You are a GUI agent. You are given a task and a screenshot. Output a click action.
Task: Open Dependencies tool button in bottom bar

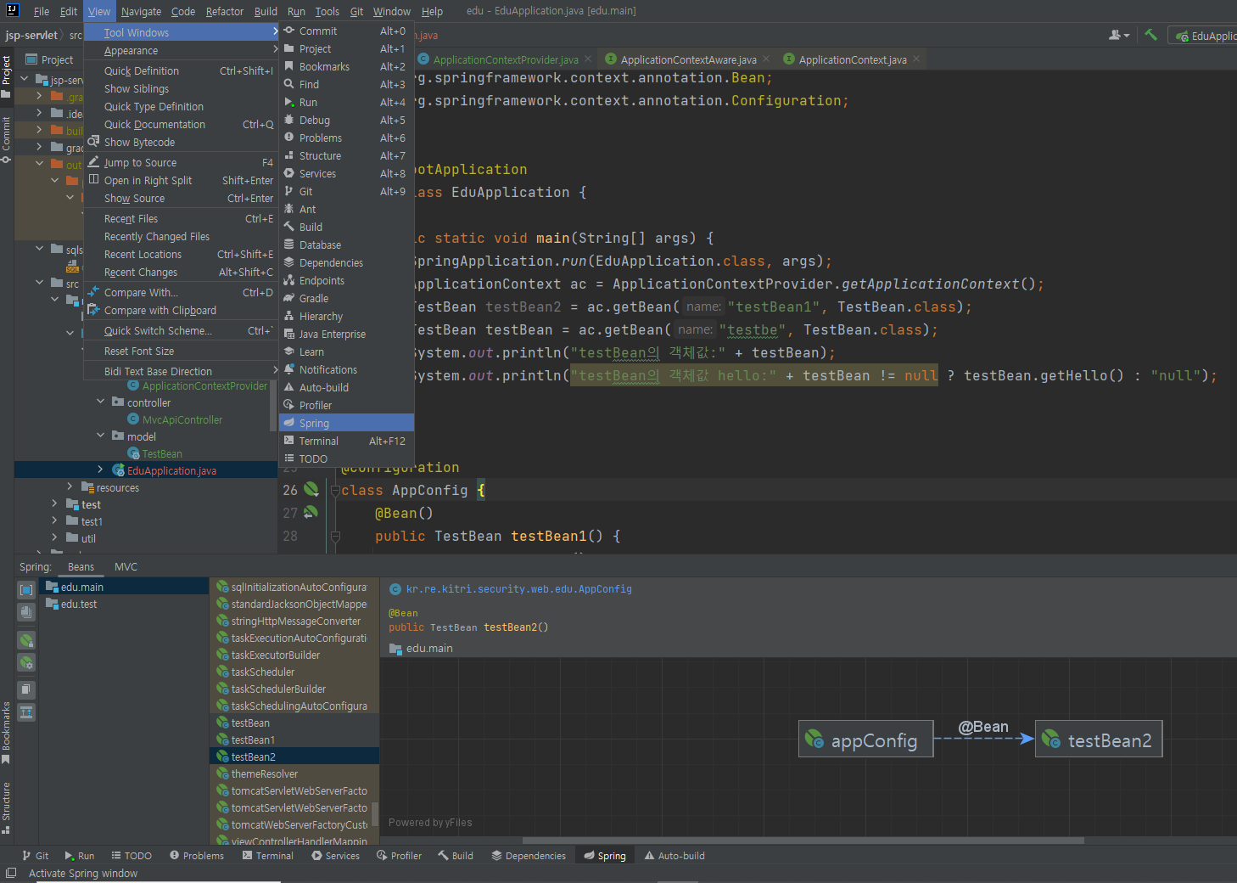529,856
